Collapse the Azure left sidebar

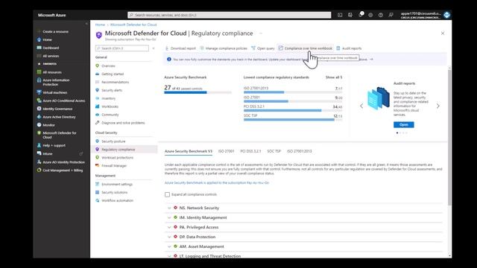(86, 24)
